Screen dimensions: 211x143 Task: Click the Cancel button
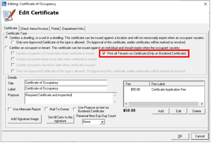(200, 136)
